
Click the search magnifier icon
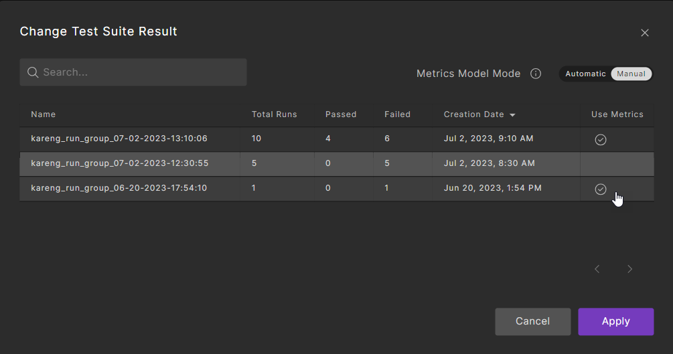pyautogui.click(x=32, y=72)
